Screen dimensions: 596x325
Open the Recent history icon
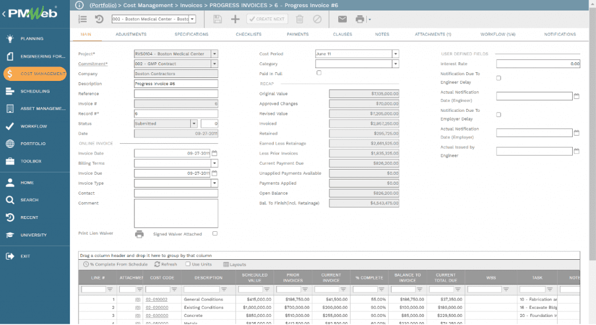click(x=10, y=217)
